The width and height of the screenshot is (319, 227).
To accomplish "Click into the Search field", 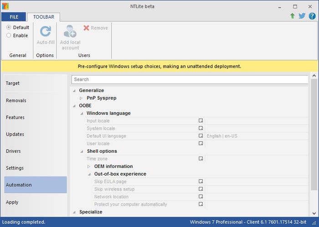I will 190,79.
